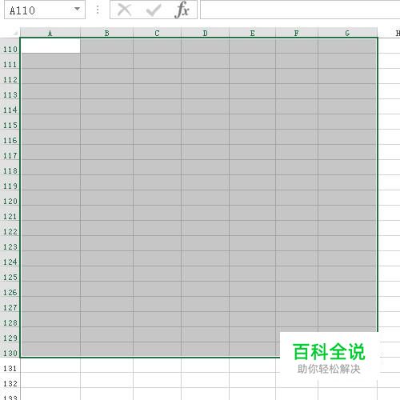Select column F header

(297, 33)
